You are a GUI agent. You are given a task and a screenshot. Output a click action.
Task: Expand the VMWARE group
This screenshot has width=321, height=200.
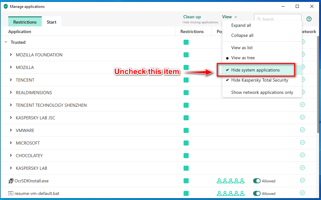(x=11, y=130)
